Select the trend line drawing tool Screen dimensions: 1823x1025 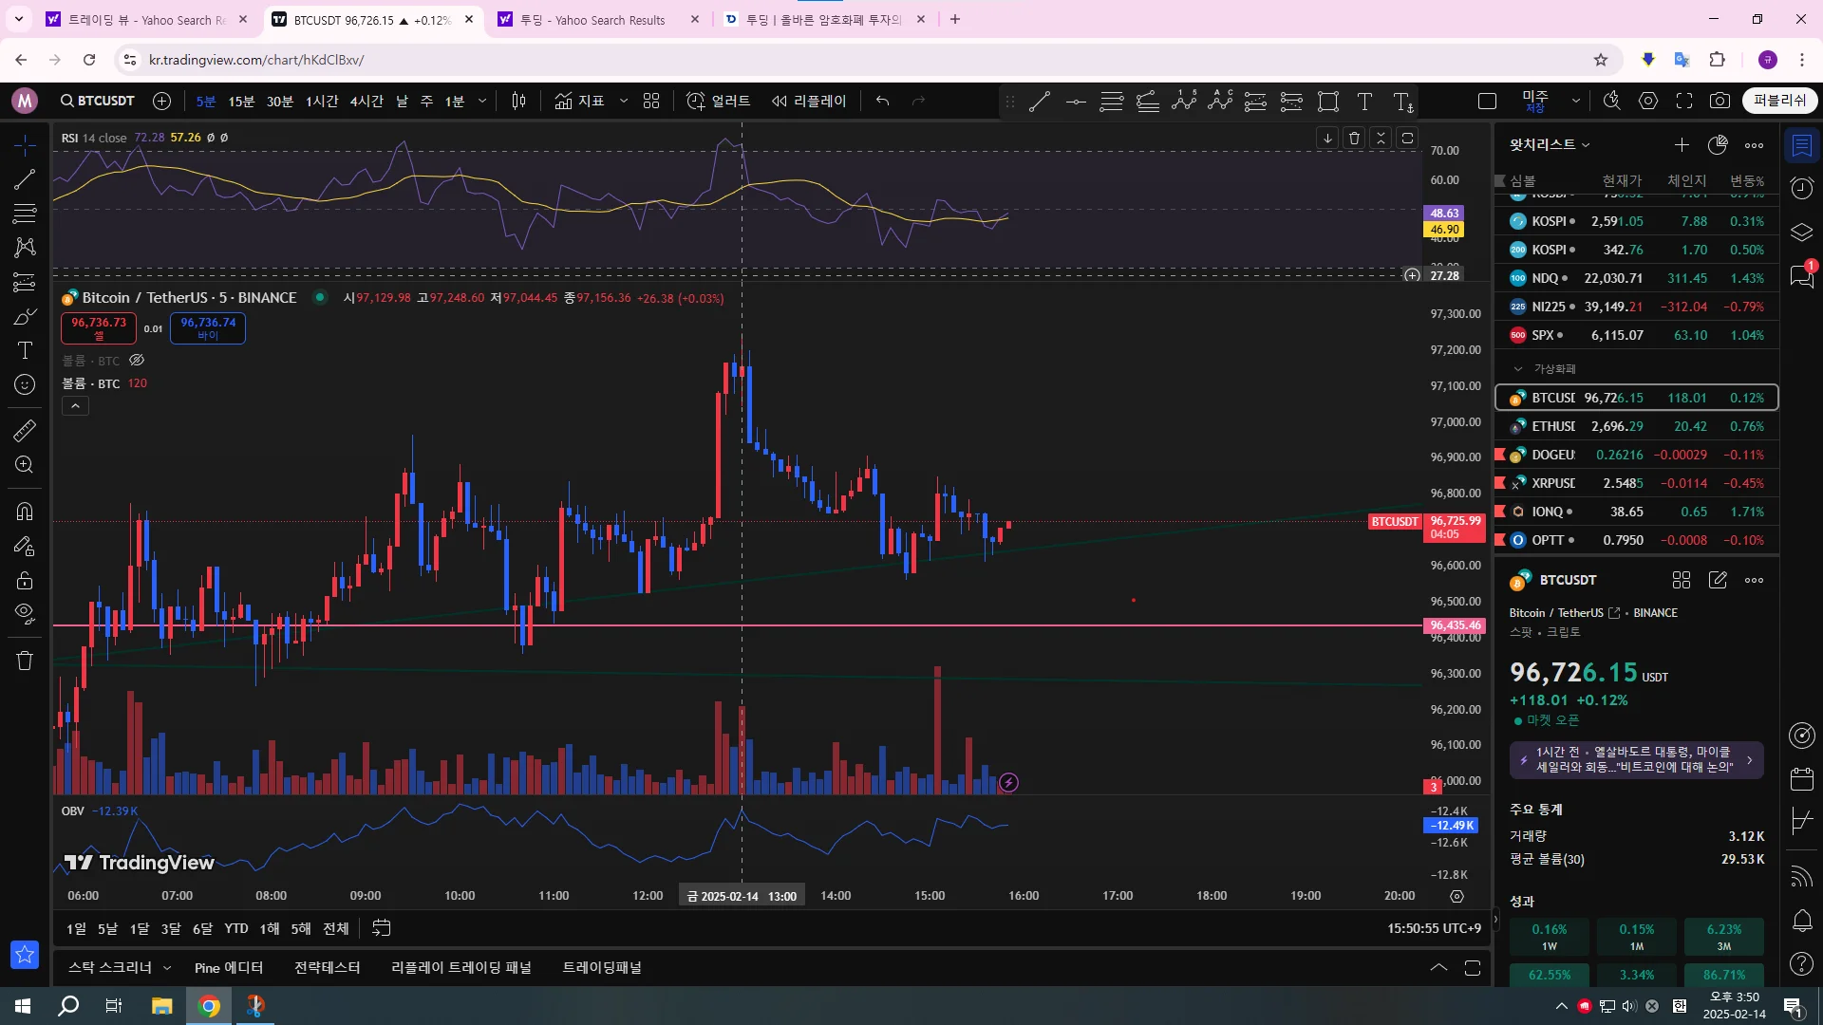click(x=25, y=178)
